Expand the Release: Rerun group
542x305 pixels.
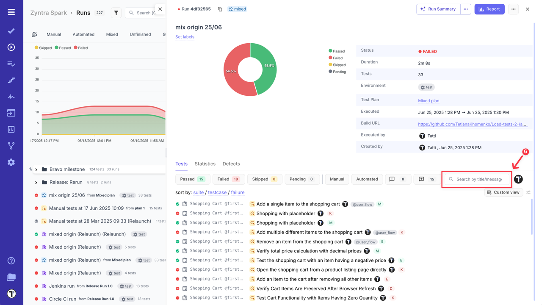[x=36, y=183]
